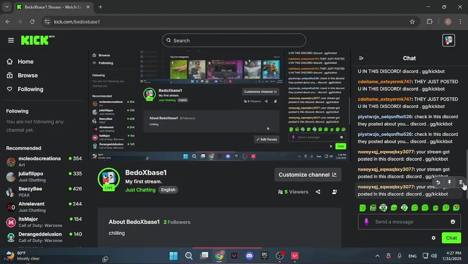Screen dimensions: 468x264
Task: Reload the page
Action: click(x=32, y=22)
